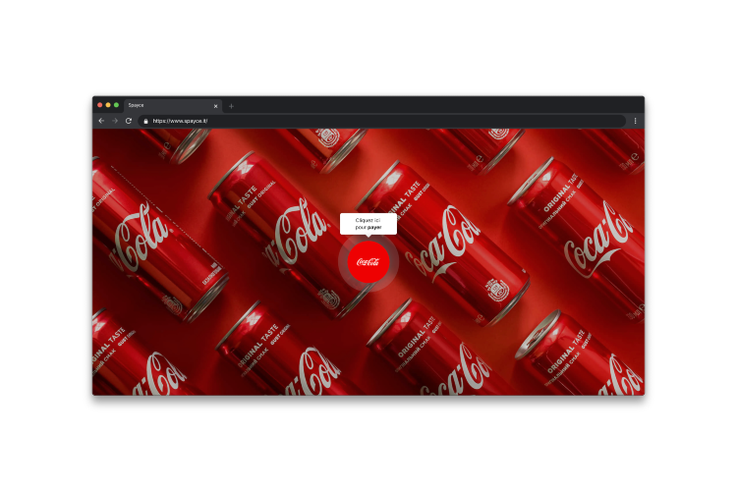Open the browser three-dot menu
This screenshot has width=737, height=491.
pos(635,121)
